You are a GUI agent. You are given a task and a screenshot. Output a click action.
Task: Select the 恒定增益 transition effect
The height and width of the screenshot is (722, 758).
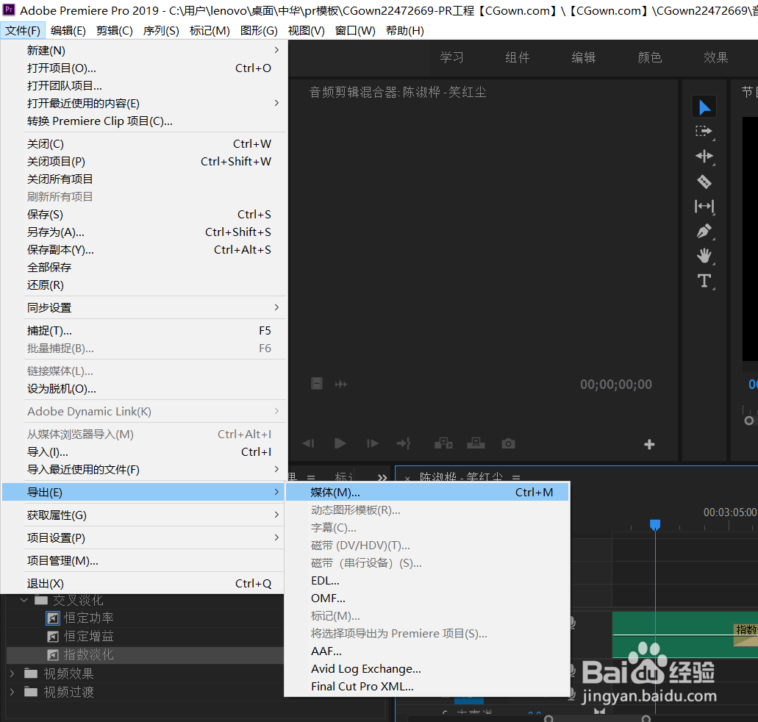pyautogui.click(x=89, y=637)
